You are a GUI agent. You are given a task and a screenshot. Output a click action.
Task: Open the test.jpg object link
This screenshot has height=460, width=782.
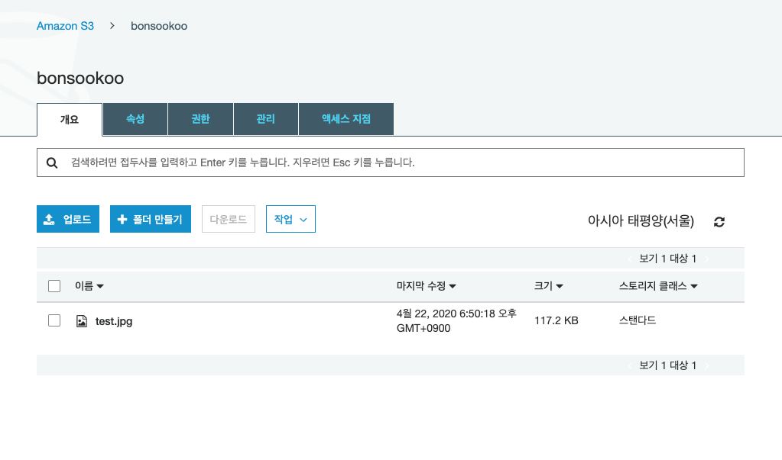pyautogui.click(x=112, y=320)
